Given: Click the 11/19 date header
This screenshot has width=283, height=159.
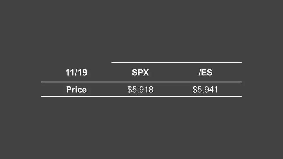Looking at the screenshot, I should click(x=76, y=73).
